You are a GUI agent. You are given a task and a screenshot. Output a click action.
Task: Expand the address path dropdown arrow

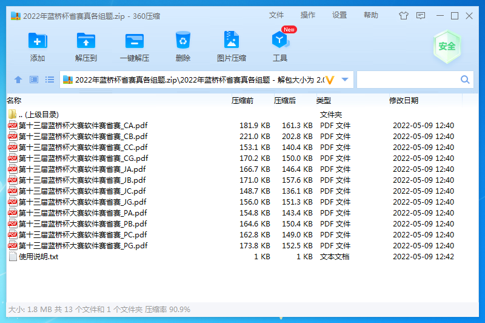coord(345,80)
